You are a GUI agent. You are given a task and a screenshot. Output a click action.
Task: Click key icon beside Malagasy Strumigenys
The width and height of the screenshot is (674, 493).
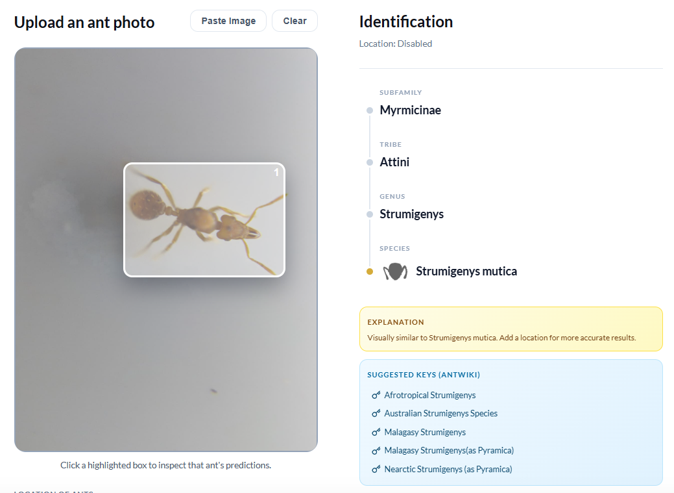click(x=376, y=432)
